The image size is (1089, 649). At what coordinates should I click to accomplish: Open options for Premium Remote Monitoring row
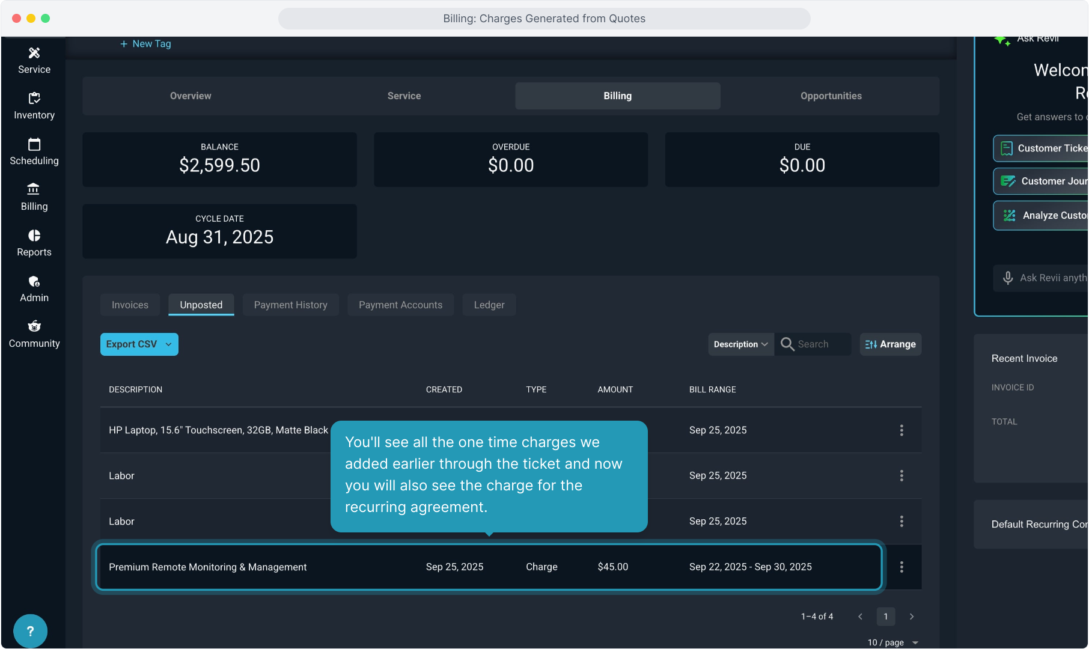click(x=901, y=567)
